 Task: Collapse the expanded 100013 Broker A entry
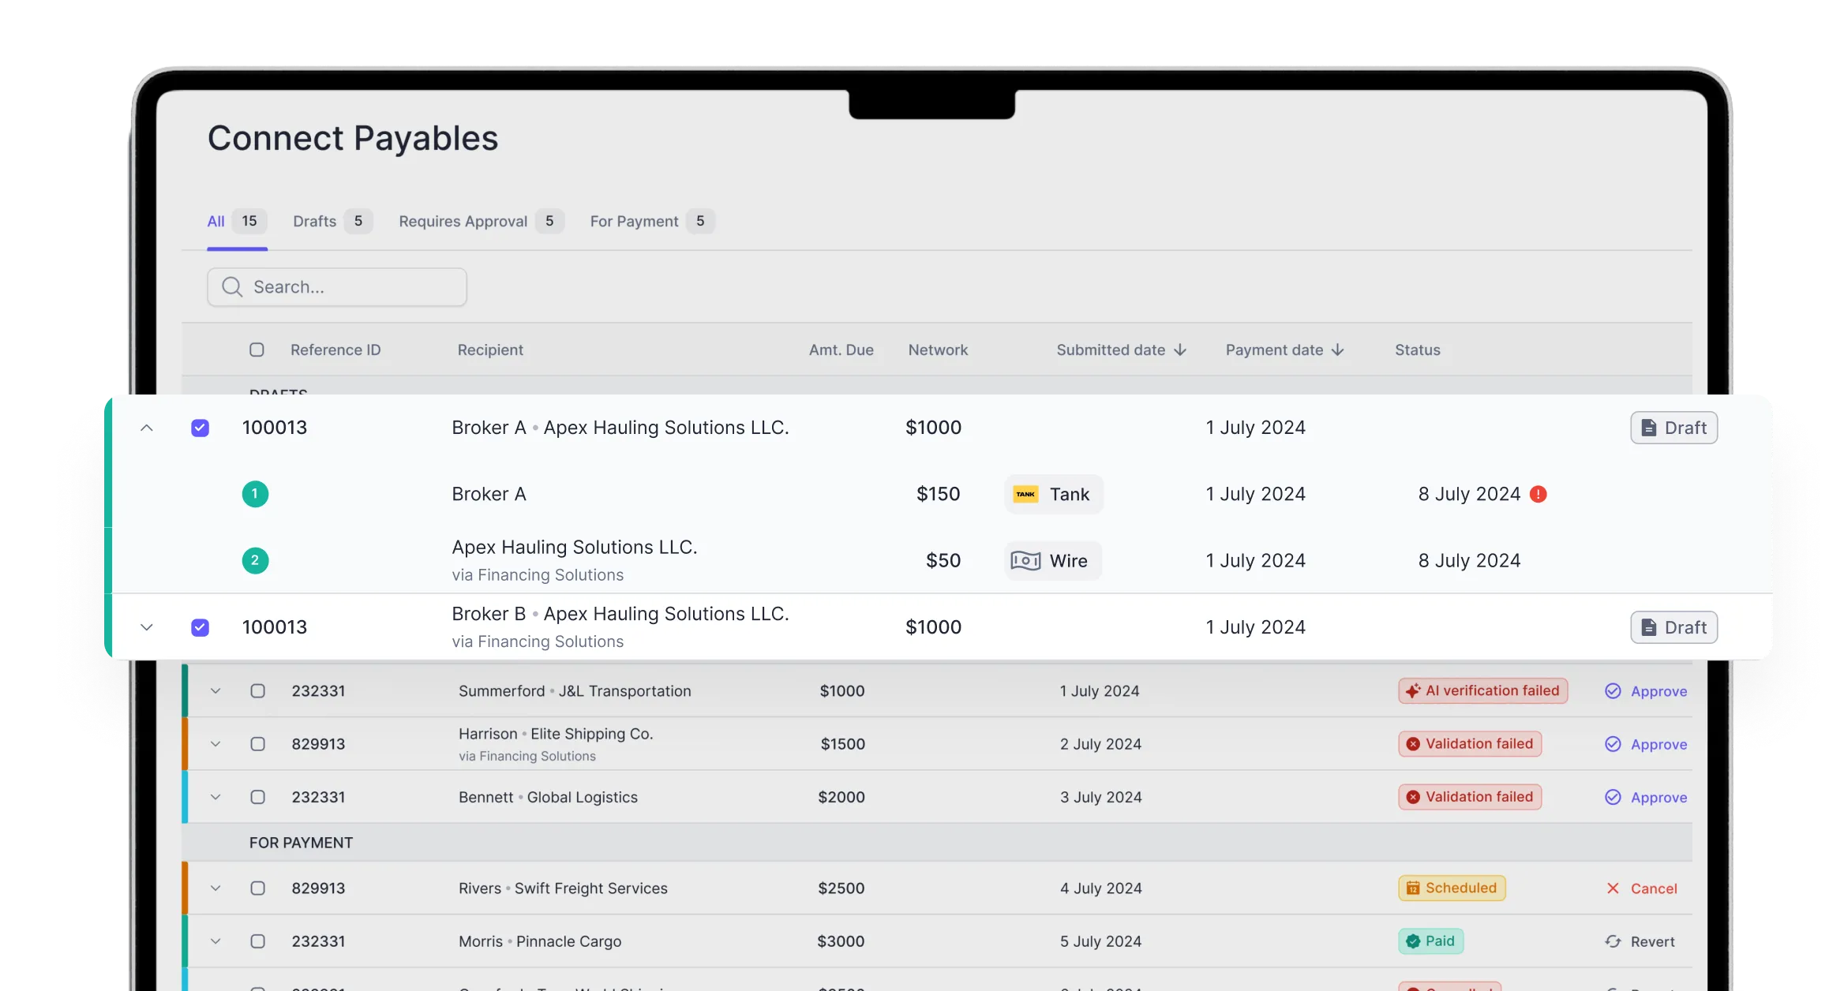146,428
